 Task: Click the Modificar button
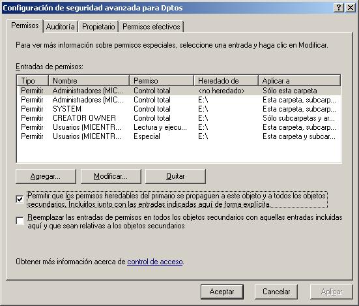pyautogui.click(x=111, y=176)
